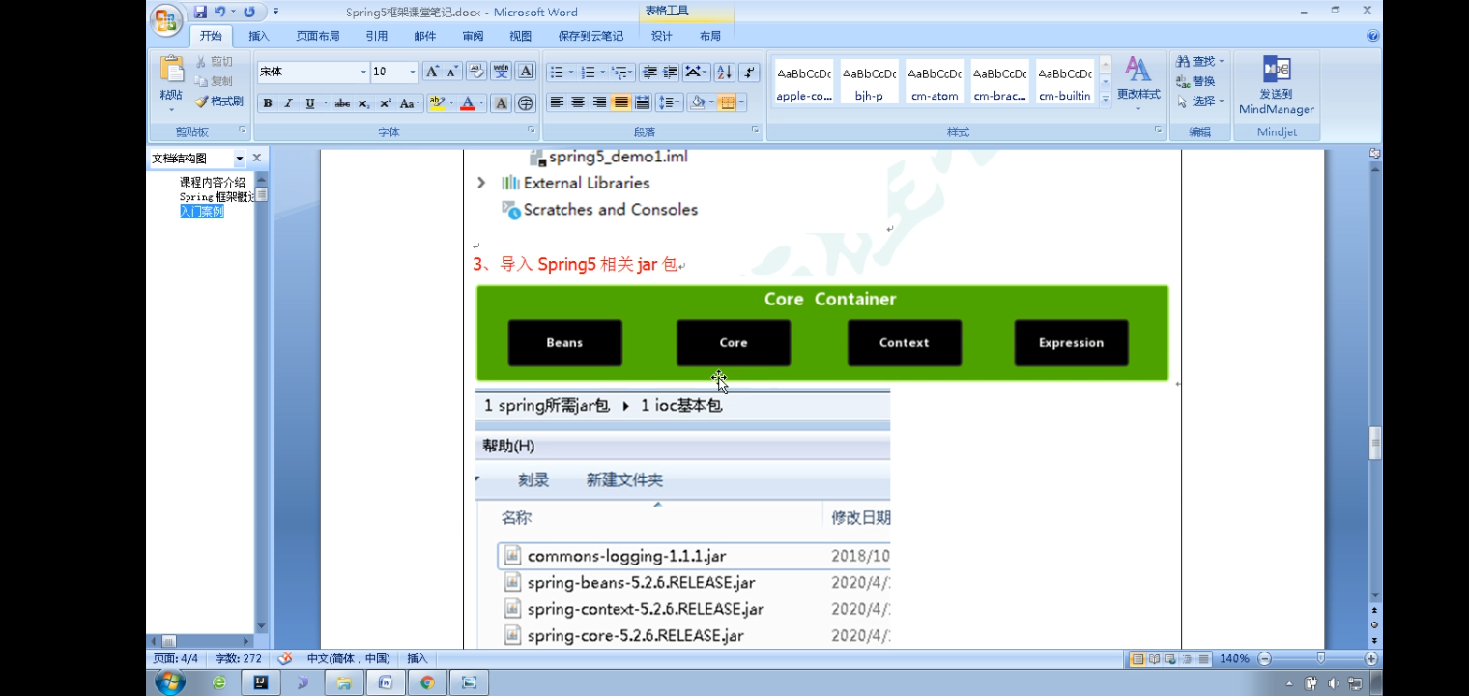Click the spell check status icon
Screen dimensions: 1469x696
[x=285, y=658]
